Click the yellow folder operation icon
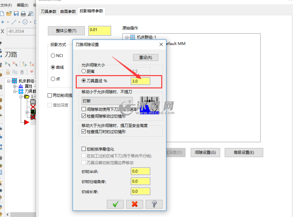 (x=27, y=97)
